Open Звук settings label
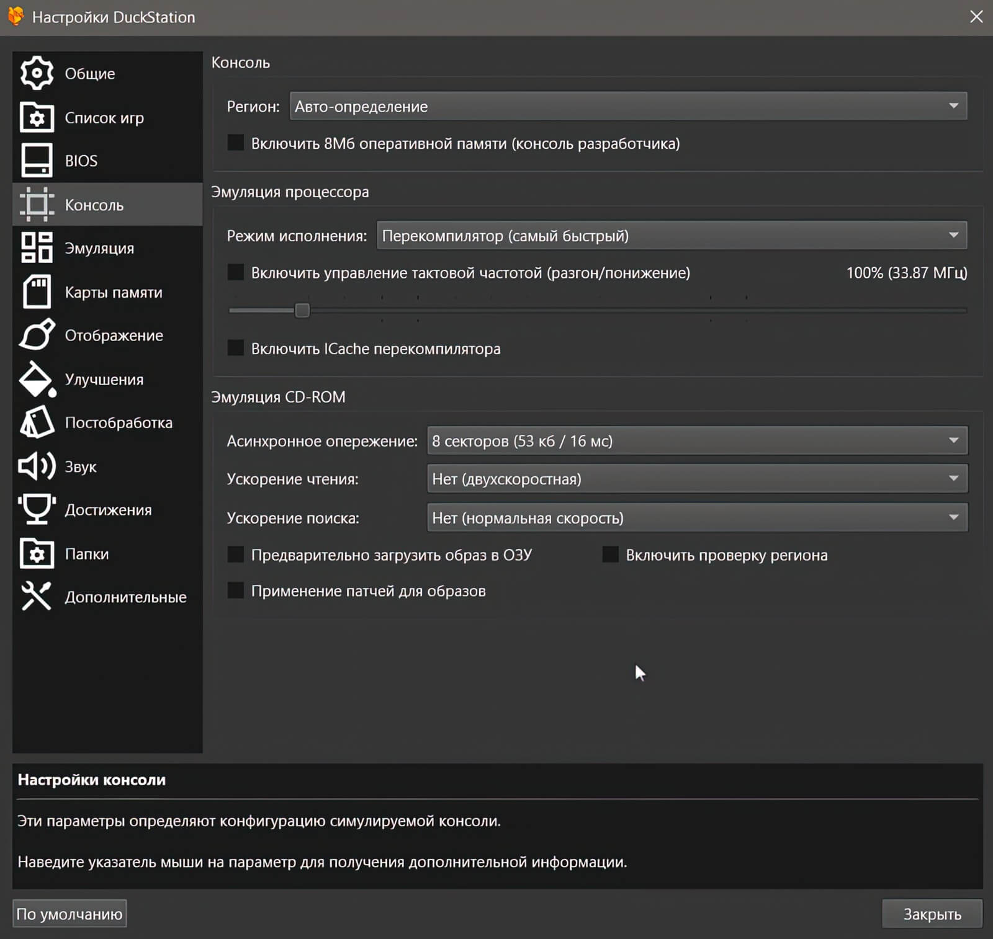This screenshot has width=993, height=939. pyautogui.click(x=81, y=466)
